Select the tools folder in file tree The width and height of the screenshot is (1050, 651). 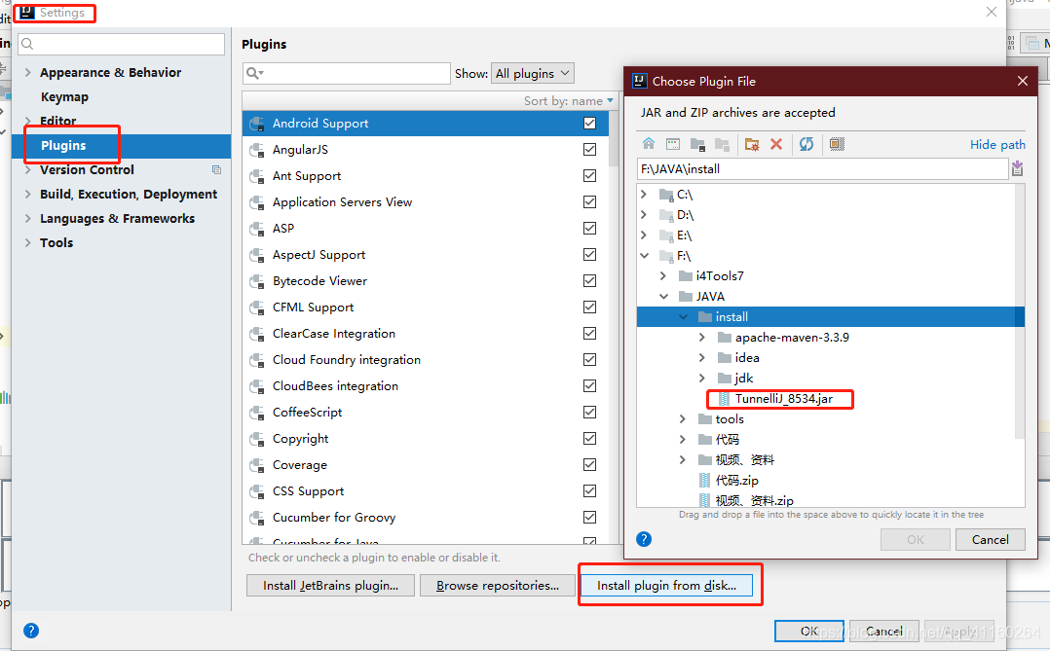pyautogui.click(x=730, y=419)
